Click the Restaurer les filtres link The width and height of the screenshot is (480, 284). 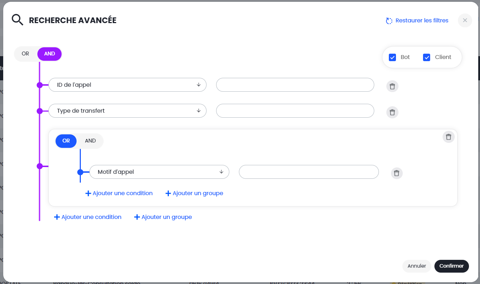[422, 21]
